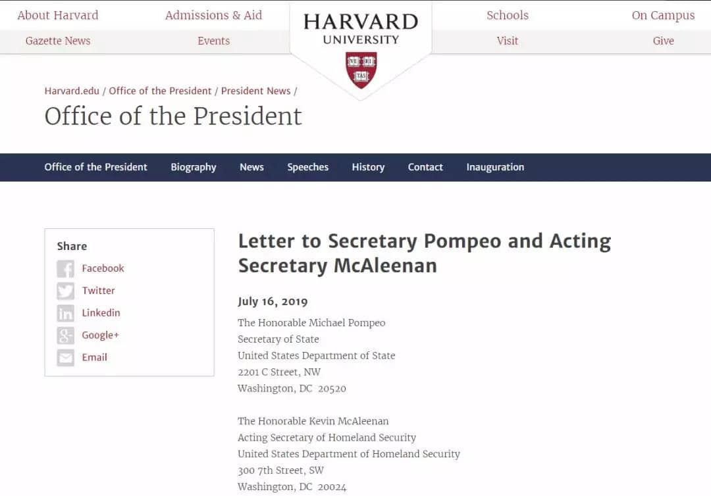Screen dimensions: 711x496
Task: Open the About Harvard menu
Action: (x=58, y=15)
